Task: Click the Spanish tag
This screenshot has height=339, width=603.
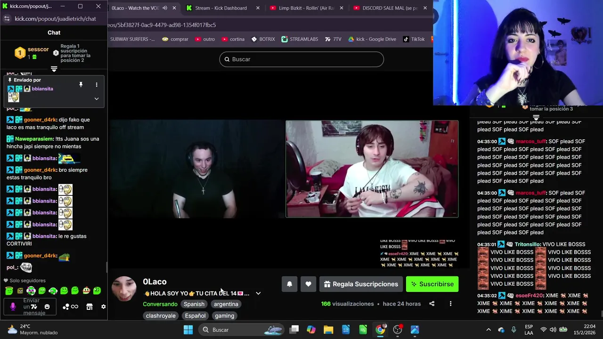Action: 194,304
